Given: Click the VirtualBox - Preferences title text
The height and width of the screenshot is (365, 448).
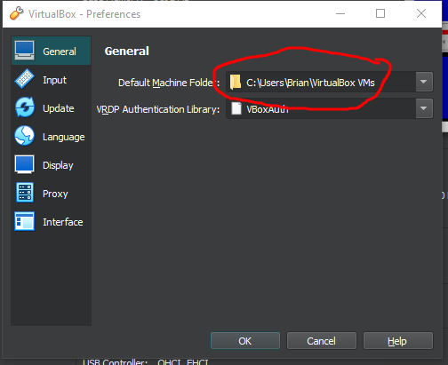Looking at the screenshot, I should pos(84,14).
